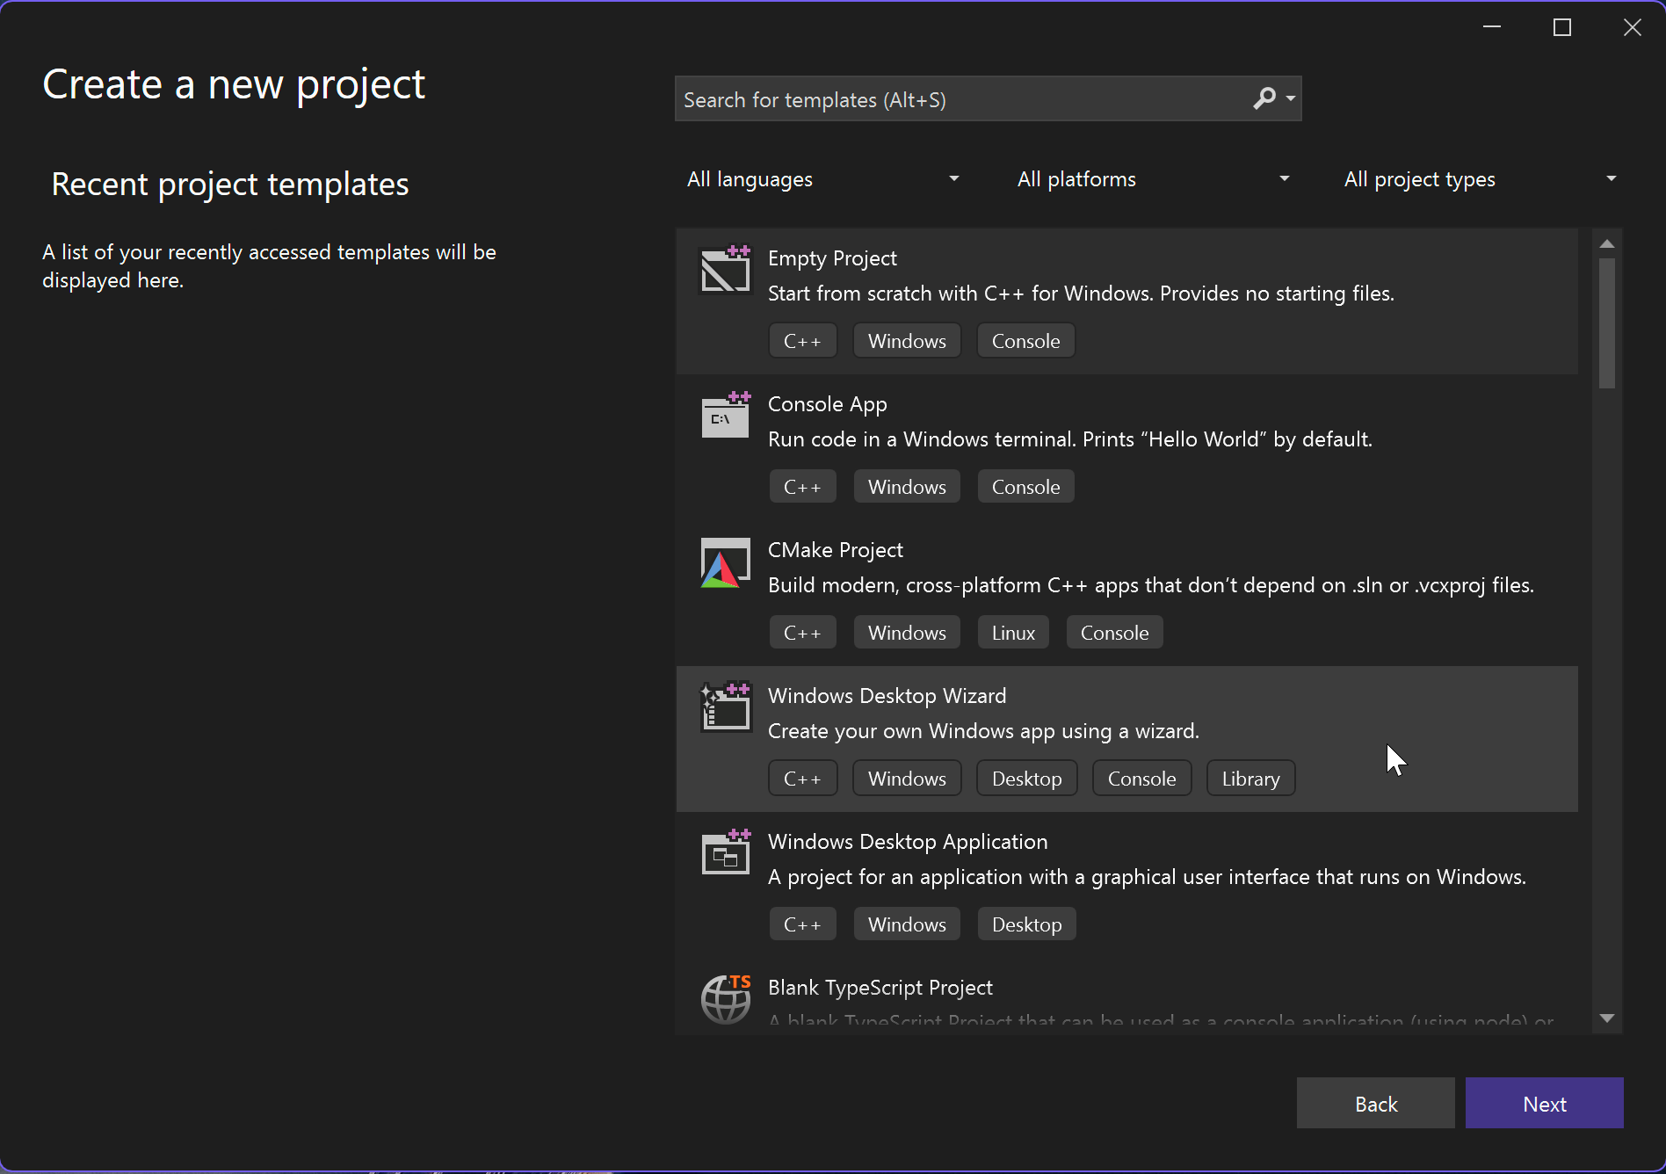Select the CMake Project title
The width and height of the screenshot is (1666, 1174).
click(x=836, y=550)
